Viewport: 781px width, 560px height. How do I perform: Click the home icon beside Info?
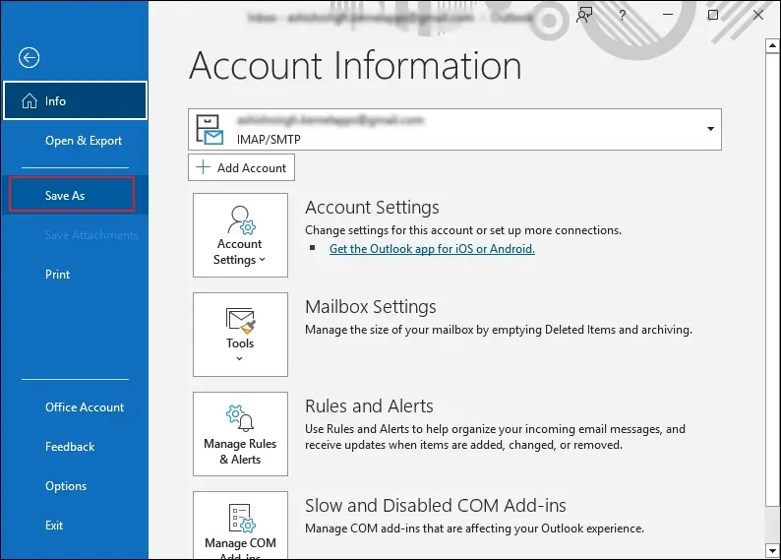[30, 100]
